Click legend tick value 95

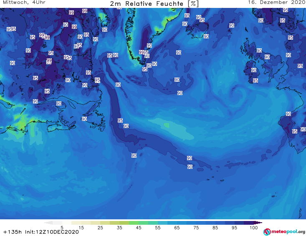234,228
